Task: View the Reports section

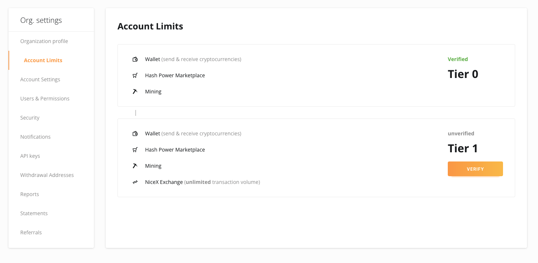Action: tap(29, 194)
